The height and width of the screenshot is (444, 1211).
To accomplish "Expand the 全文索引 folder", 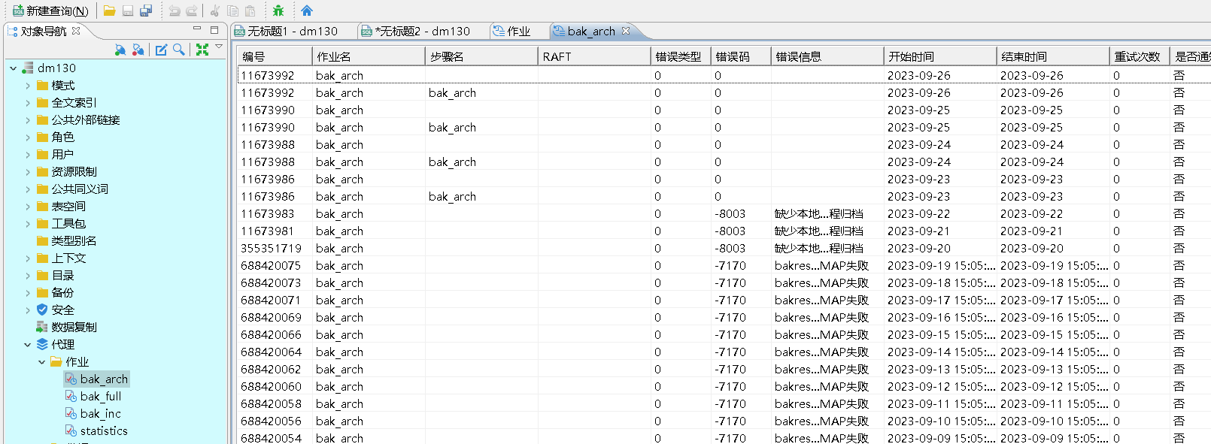I will [28, 103].
